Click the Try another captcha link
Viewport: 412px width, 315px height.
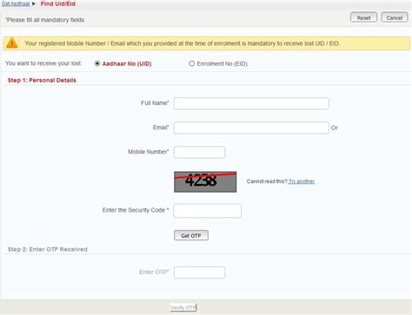coord(302,181)
